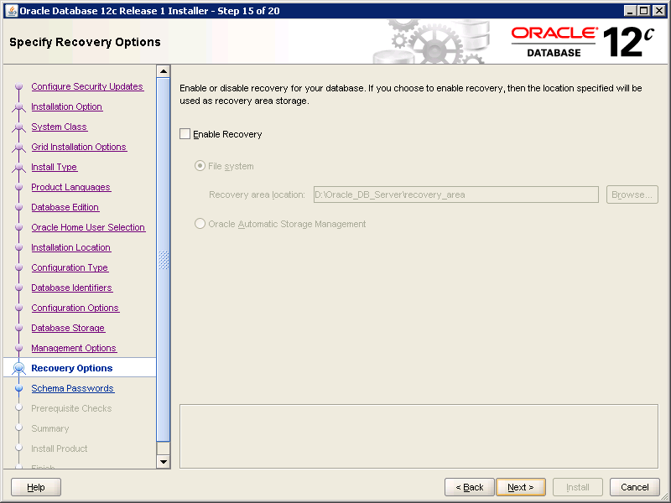Navigate to Install Type step
The image size is (671, 503).
[55, 167]
